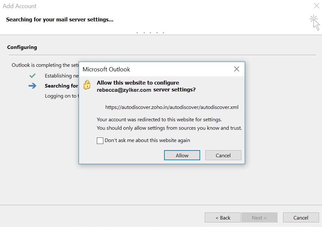Click the Configuring section header
322x227 pixels.
pos(22,47)
